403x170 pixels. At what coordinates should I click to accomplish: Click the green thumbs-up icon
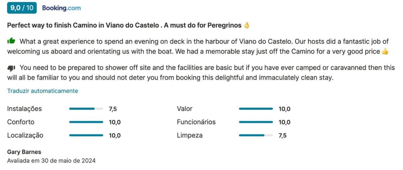[11, 41]
